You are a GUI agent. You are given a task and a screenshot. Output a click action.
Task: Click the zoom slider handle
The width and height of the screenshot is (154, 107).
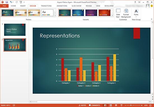click(x=131, y=105)
